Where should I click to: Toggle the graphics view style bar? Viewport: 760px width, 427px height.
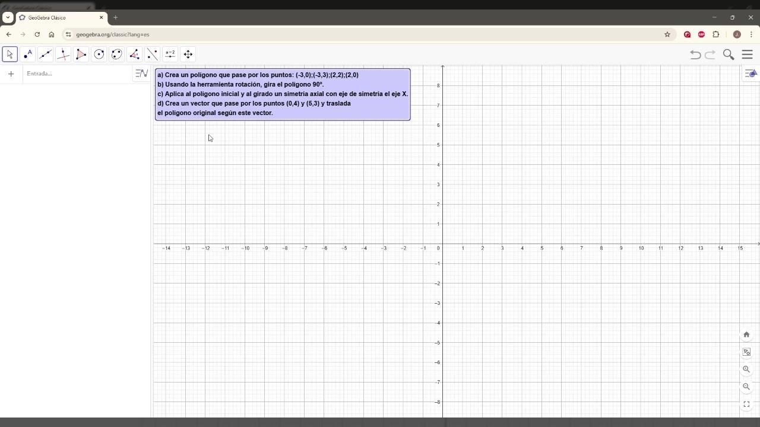click(x=751, y=74)
